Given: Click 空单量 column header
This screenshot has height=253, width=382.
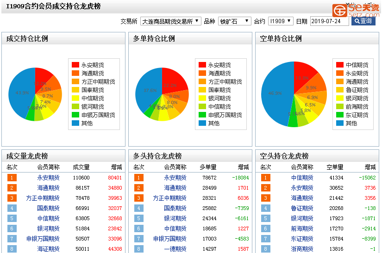Looking at the screenshot, I should coord(335,167).
